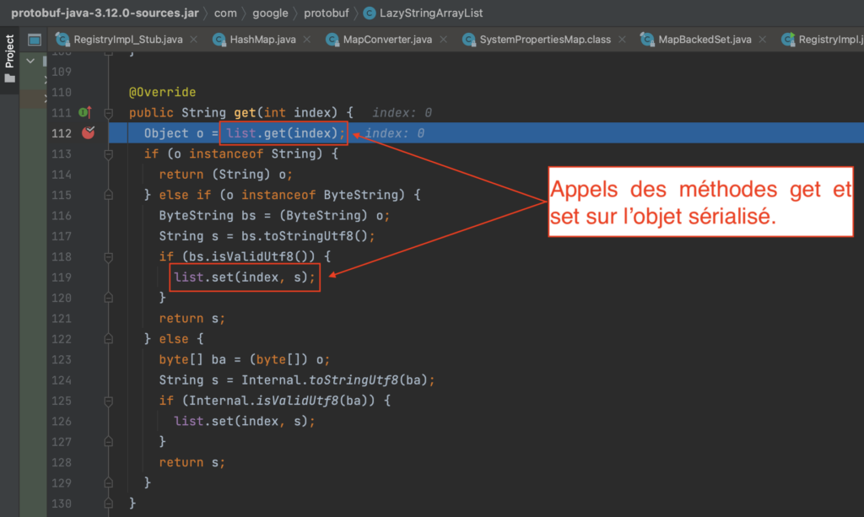Click 'list.get(index);' on line 112
Image resolution: width=864 pixels, height=517 pixels.
coord(285,133)
